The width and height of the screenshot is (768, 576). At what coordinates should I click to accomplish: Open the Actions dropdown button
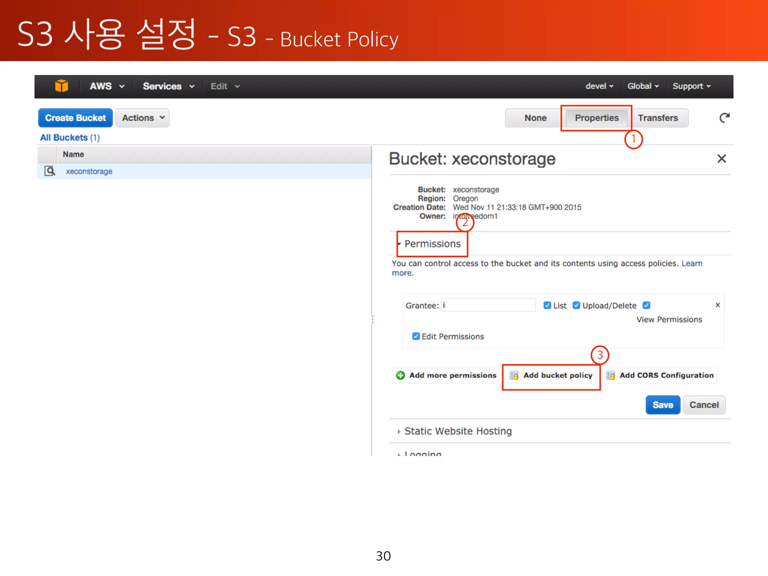[x=142, y=118]
